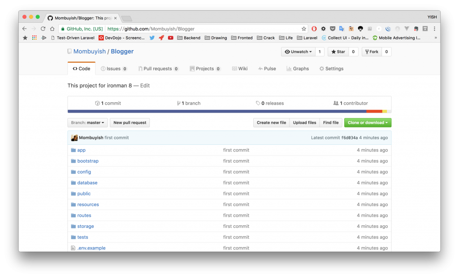Go back with the browser back arrow
The width and height of the screenshot is (459, 278).
pyautogui.click(x=25, y=29)
